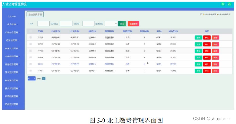Open the 缴费类型 filter dropdown
The height and width of the screenshot is (124, 236).
pyautogui.click(x=111, y=24)
